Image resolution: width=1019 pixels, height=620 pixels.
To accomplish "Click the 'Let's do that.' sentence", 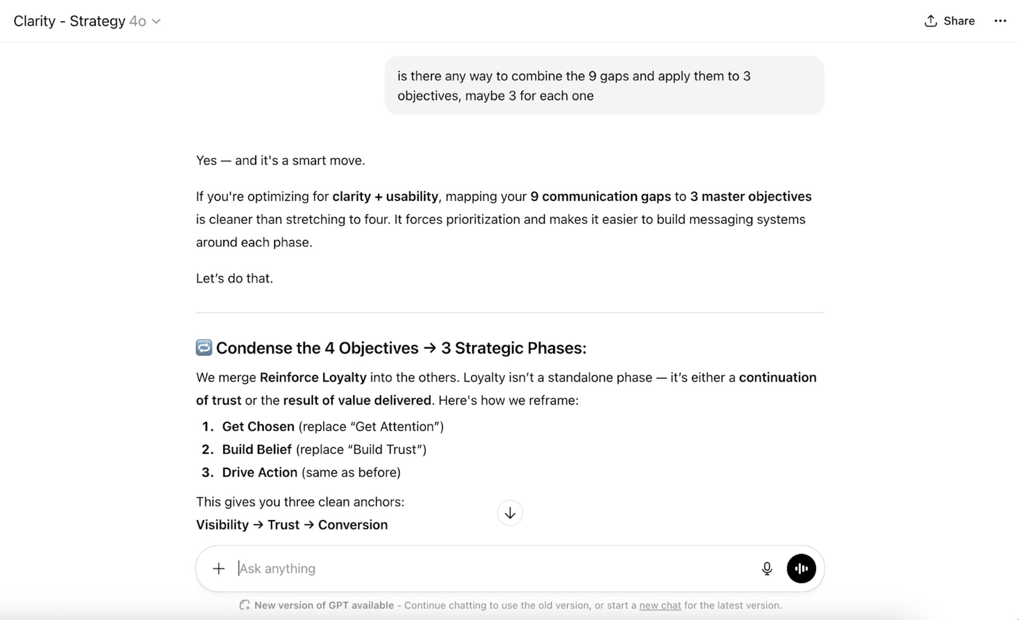I will coord(234,278).
